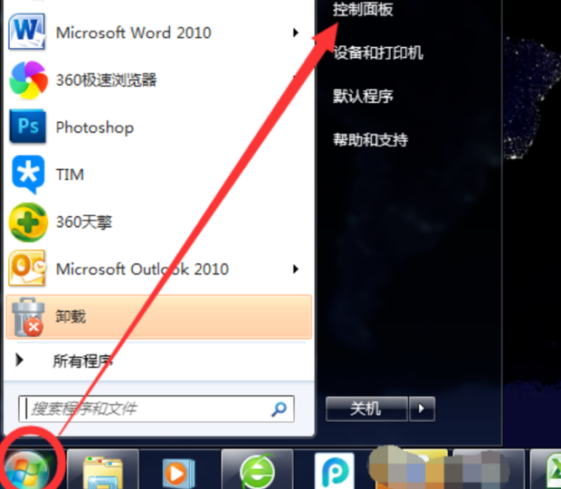Click the 360天擎 label text
Viewport: 561px width, 489px height.
tap(84, 222)
